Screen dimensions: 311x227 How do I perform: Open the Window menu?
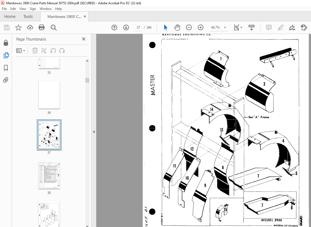pyautogui.click(x=45, y=9)
